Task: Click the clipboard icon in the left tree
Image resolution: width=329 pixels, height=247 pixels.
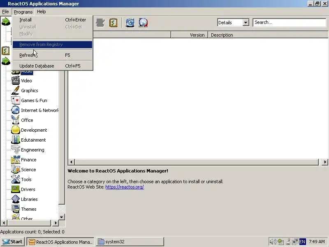Action: [x=6, y=51]
